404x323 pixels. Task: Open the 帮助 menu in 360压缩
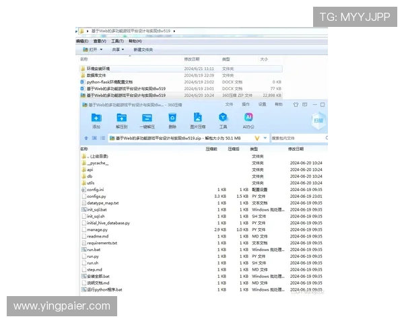[279, 104]
